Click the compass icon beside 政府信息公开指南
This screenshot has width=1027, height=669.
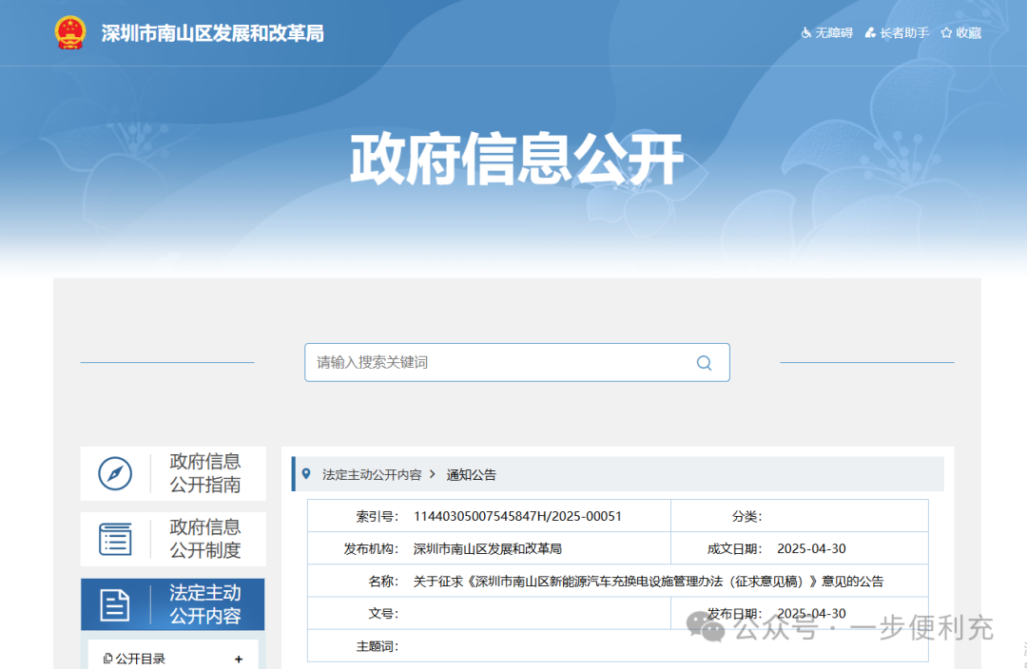(116, 472)
